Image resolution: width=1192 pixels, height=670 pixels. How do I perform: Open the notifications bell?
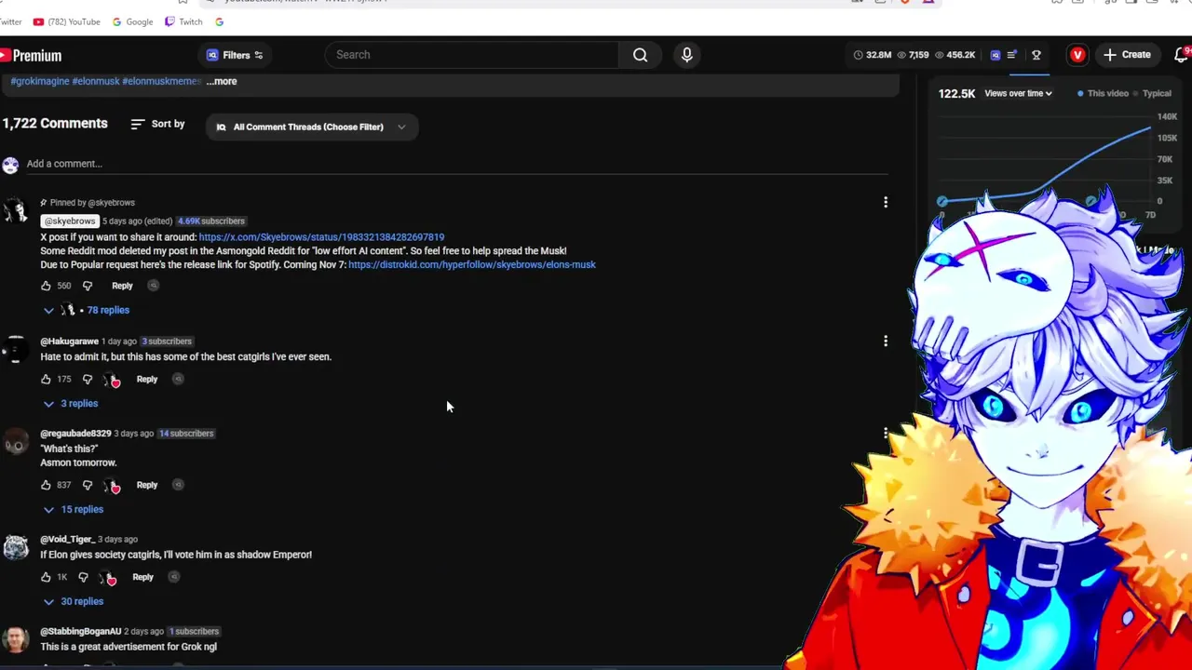(1183, 55)
